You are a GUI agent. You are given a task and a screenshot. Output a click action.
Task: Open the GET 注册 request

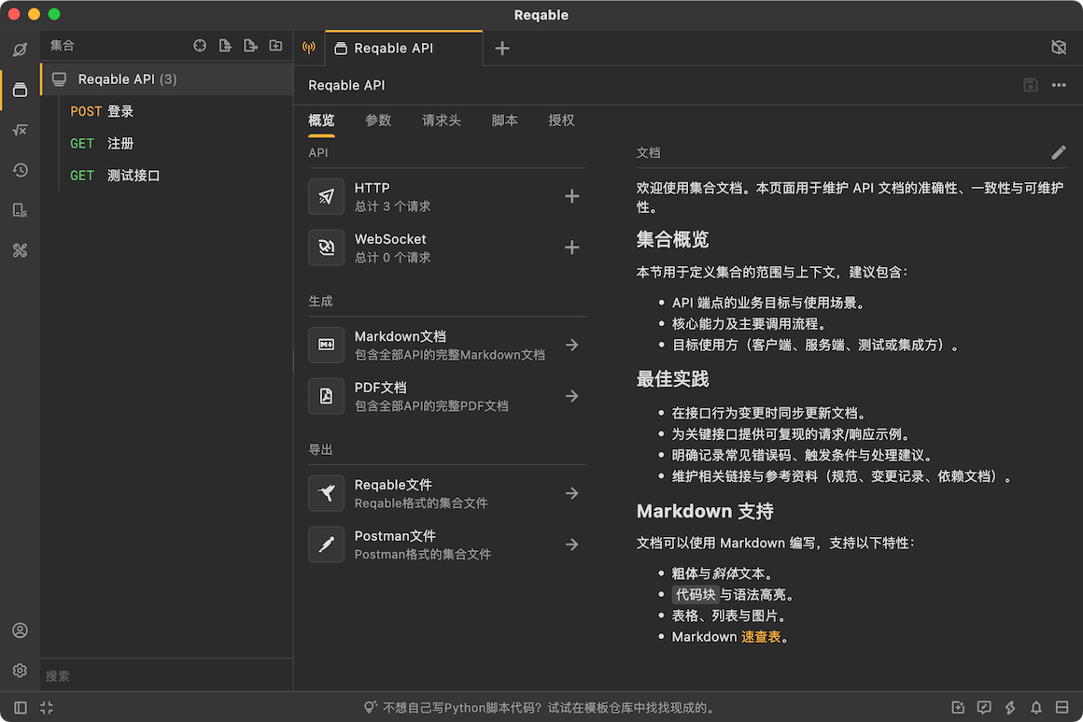click(x=167, y=144)
